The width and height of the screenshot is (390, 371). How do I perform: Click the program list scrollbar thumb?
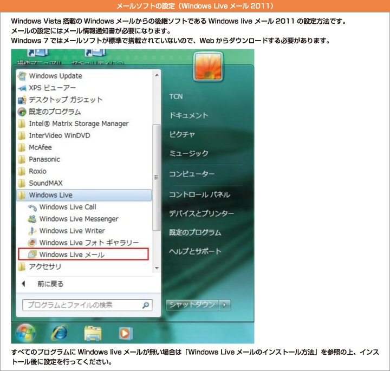pos(157,177)
